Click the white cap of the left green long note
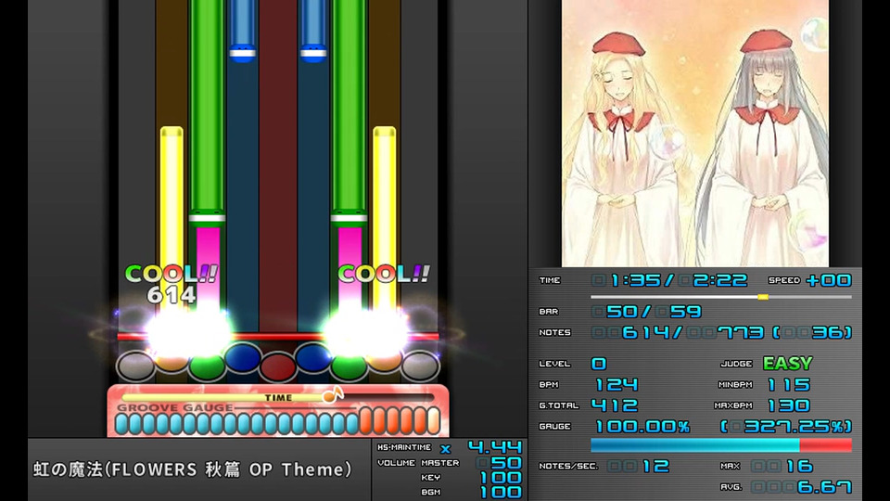The width and height of the screenshot is (890, 501). [x=207, y=217]
